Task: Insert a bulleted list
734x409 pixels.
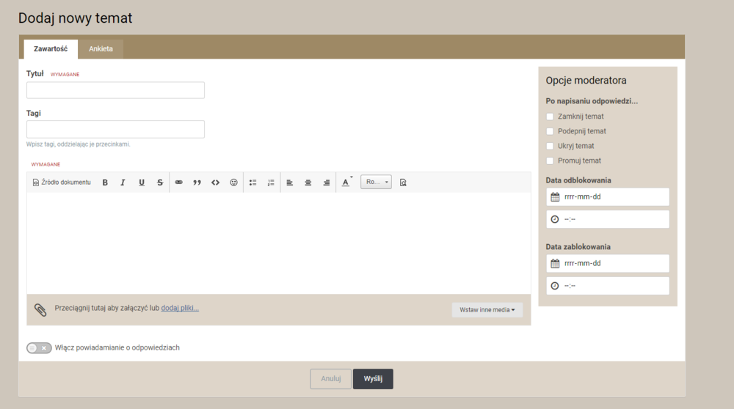Action: click(252, 183)
